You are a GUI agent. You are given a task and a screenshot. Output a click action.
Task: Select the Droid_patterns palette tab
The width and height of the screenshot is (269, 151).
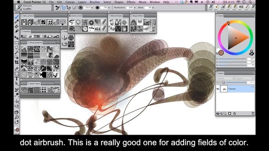coord(35,42)
